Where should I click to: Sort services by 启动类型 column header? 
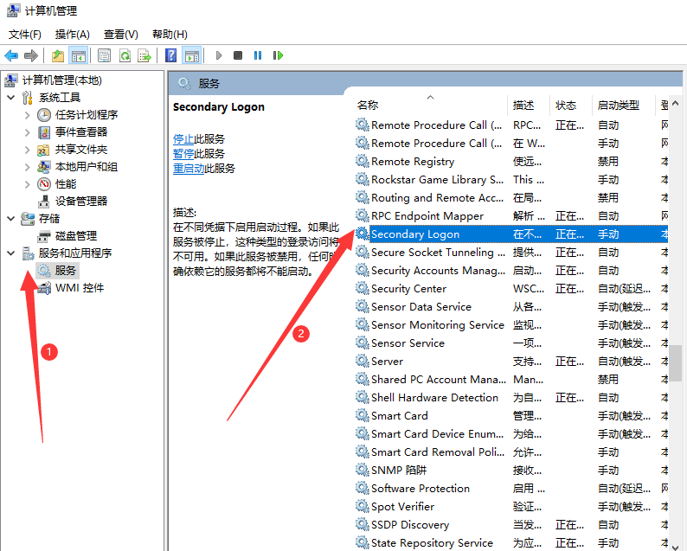click(618, 105)
